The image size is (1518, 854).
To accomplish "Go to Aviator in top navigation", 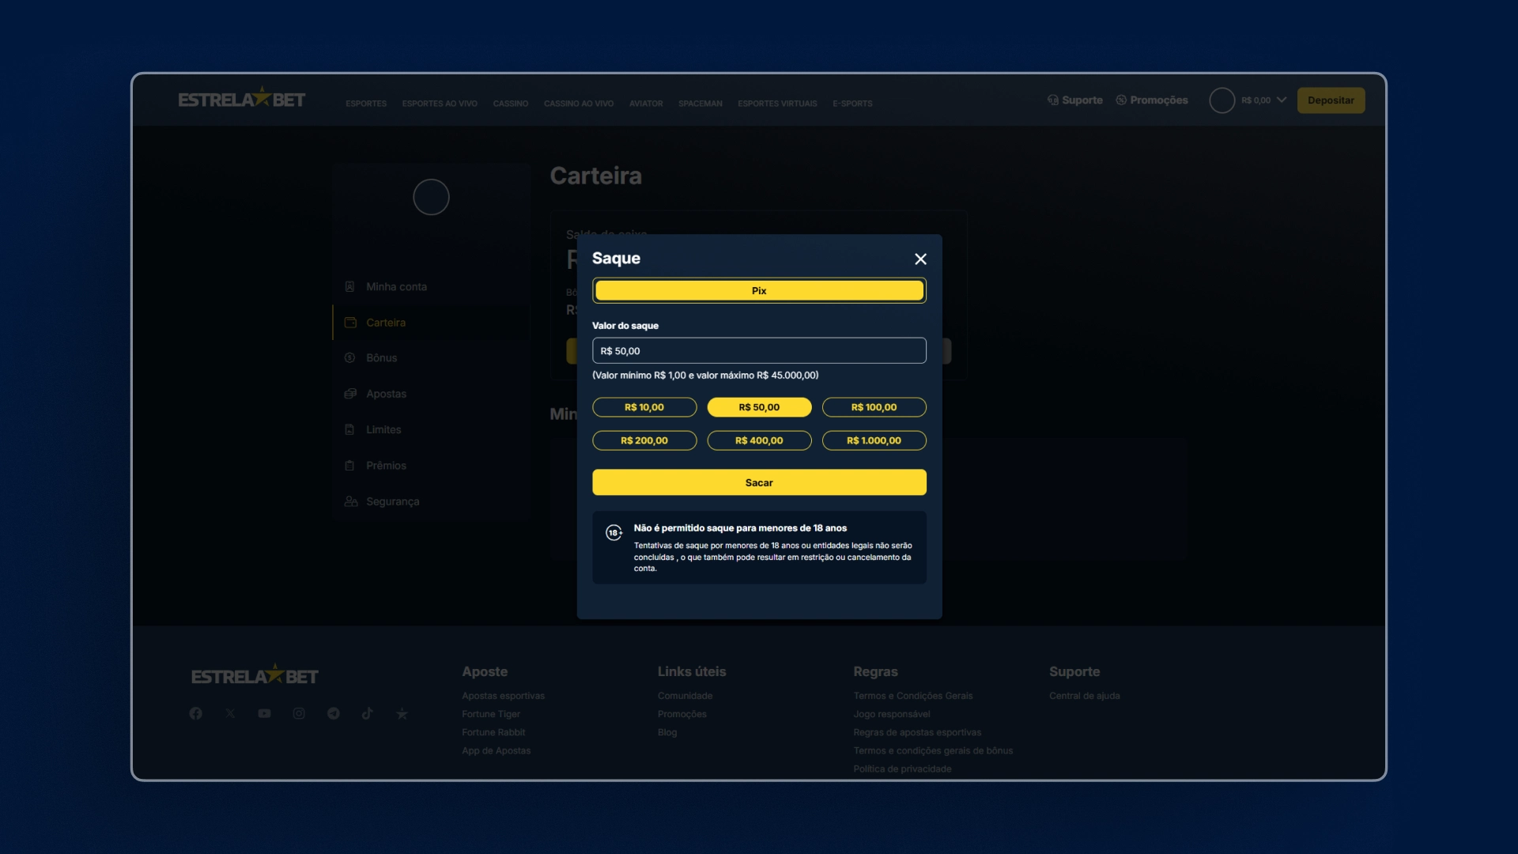I will 646,104.
